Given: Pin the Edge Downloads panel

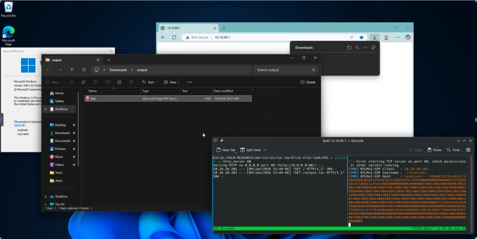Looking at the screenshot, I should (x=373, y=48).
